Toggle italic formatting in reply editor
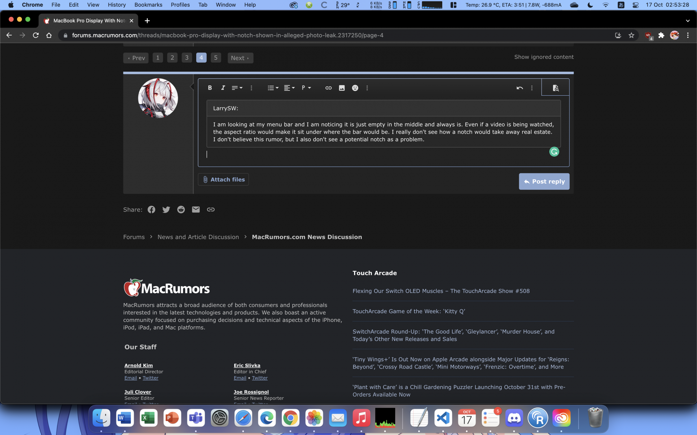This screenshot has width=697, height=435. click(223, 88)
